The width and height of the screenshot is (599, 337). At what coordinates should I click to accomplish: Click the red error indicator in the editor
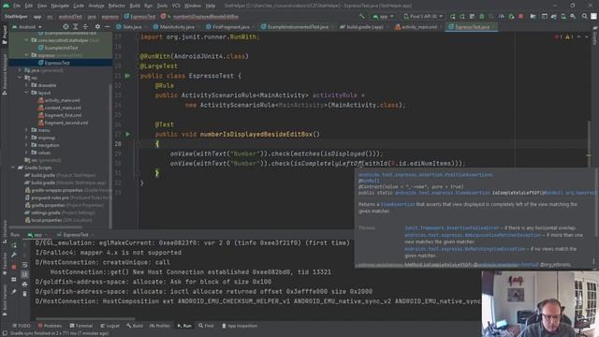click(558, 37)
